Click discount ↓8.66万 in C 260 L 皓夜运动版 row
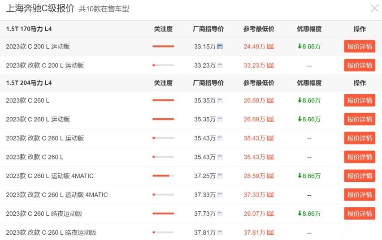This screenshot has height=240, width=382. coord(309,214)
